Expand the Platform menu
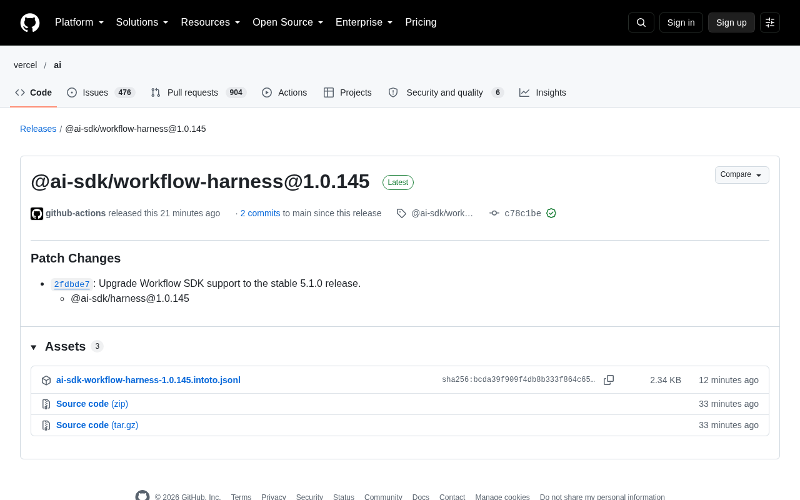Viewport: 800px width, 500px height. [x=79, y=22]
